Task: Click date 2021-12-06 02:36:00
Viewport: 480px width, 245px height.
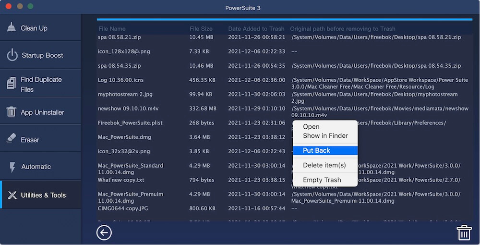Action: (x=256, y=80)
